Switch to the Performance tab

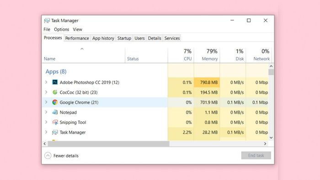[x=77, y=38]
